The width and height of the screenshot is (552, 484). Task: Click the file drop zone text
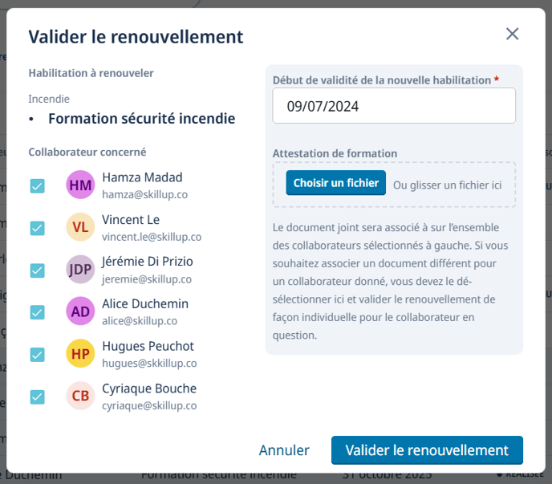pyautogui.click(x=447, y=185)
